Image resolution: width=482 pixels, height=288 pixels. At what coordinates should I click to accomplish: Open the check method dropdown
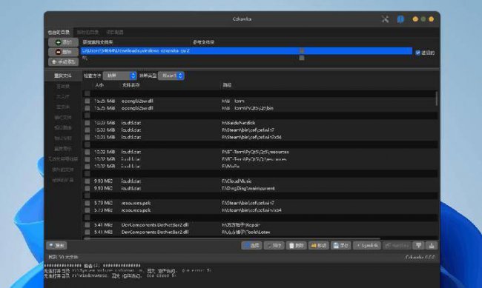119,76
